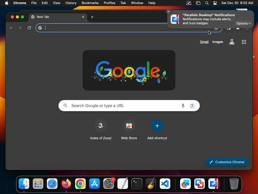Open Spotlight search in menu bar

[207, 3]
